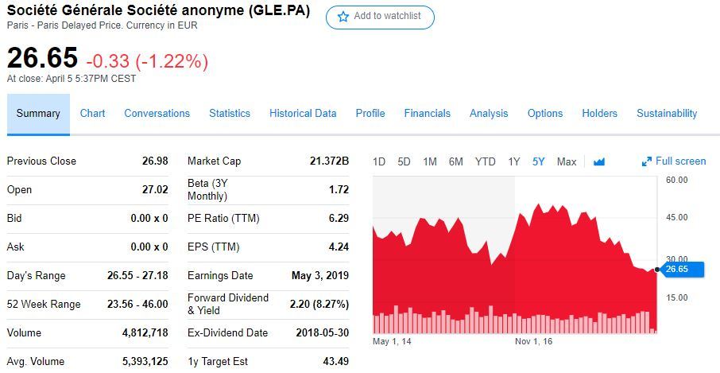View the Sustainability tab
Screen dimensions: 720x373
click(x=667, y=114)
